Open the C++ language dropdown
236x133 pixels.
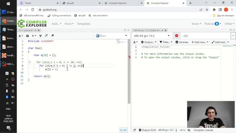click(111, 36)
